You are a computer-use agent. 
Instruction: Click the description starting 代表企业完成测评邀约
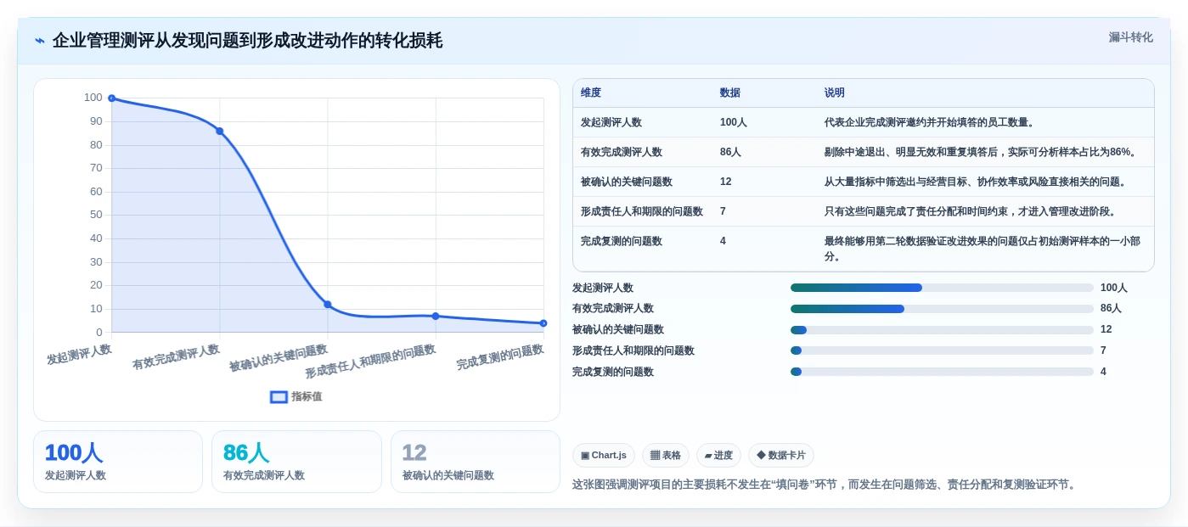930,122
